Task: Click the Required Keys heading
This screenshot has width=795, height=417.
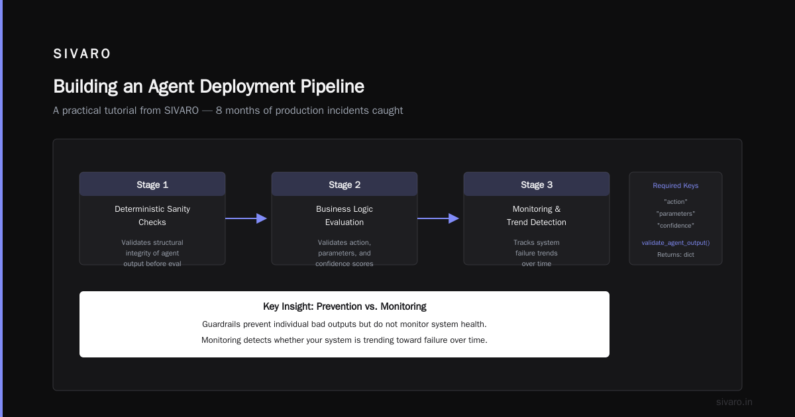Action: click(676, 186)
